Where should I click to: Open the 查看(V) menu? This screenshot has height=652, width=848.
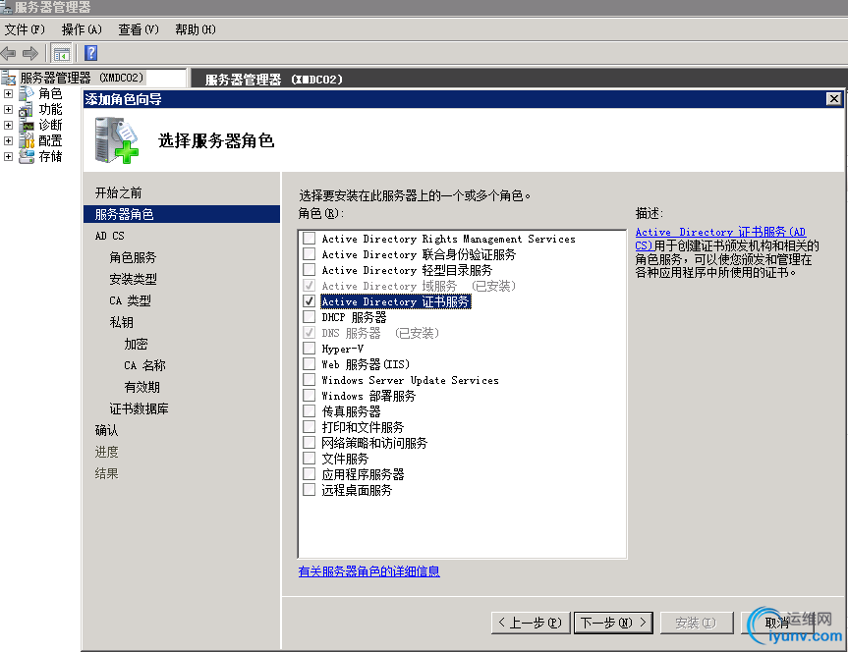point(139,29)
